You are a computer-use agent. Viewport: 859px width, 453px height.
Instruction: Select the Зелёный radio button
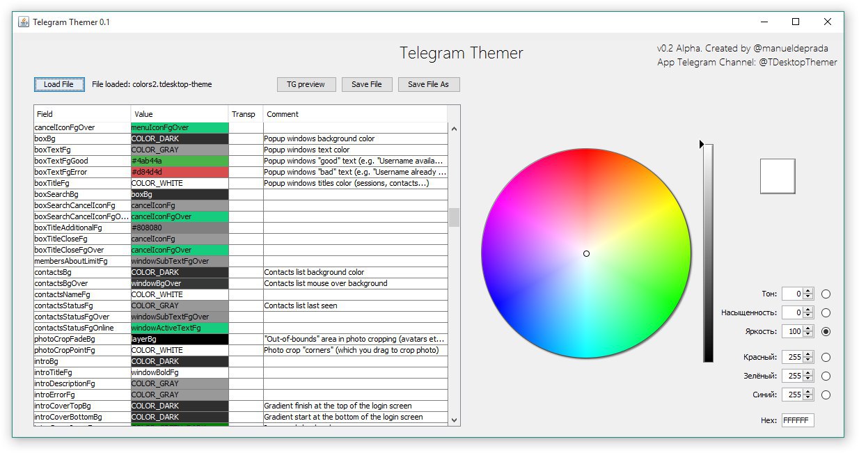(826, 376)
